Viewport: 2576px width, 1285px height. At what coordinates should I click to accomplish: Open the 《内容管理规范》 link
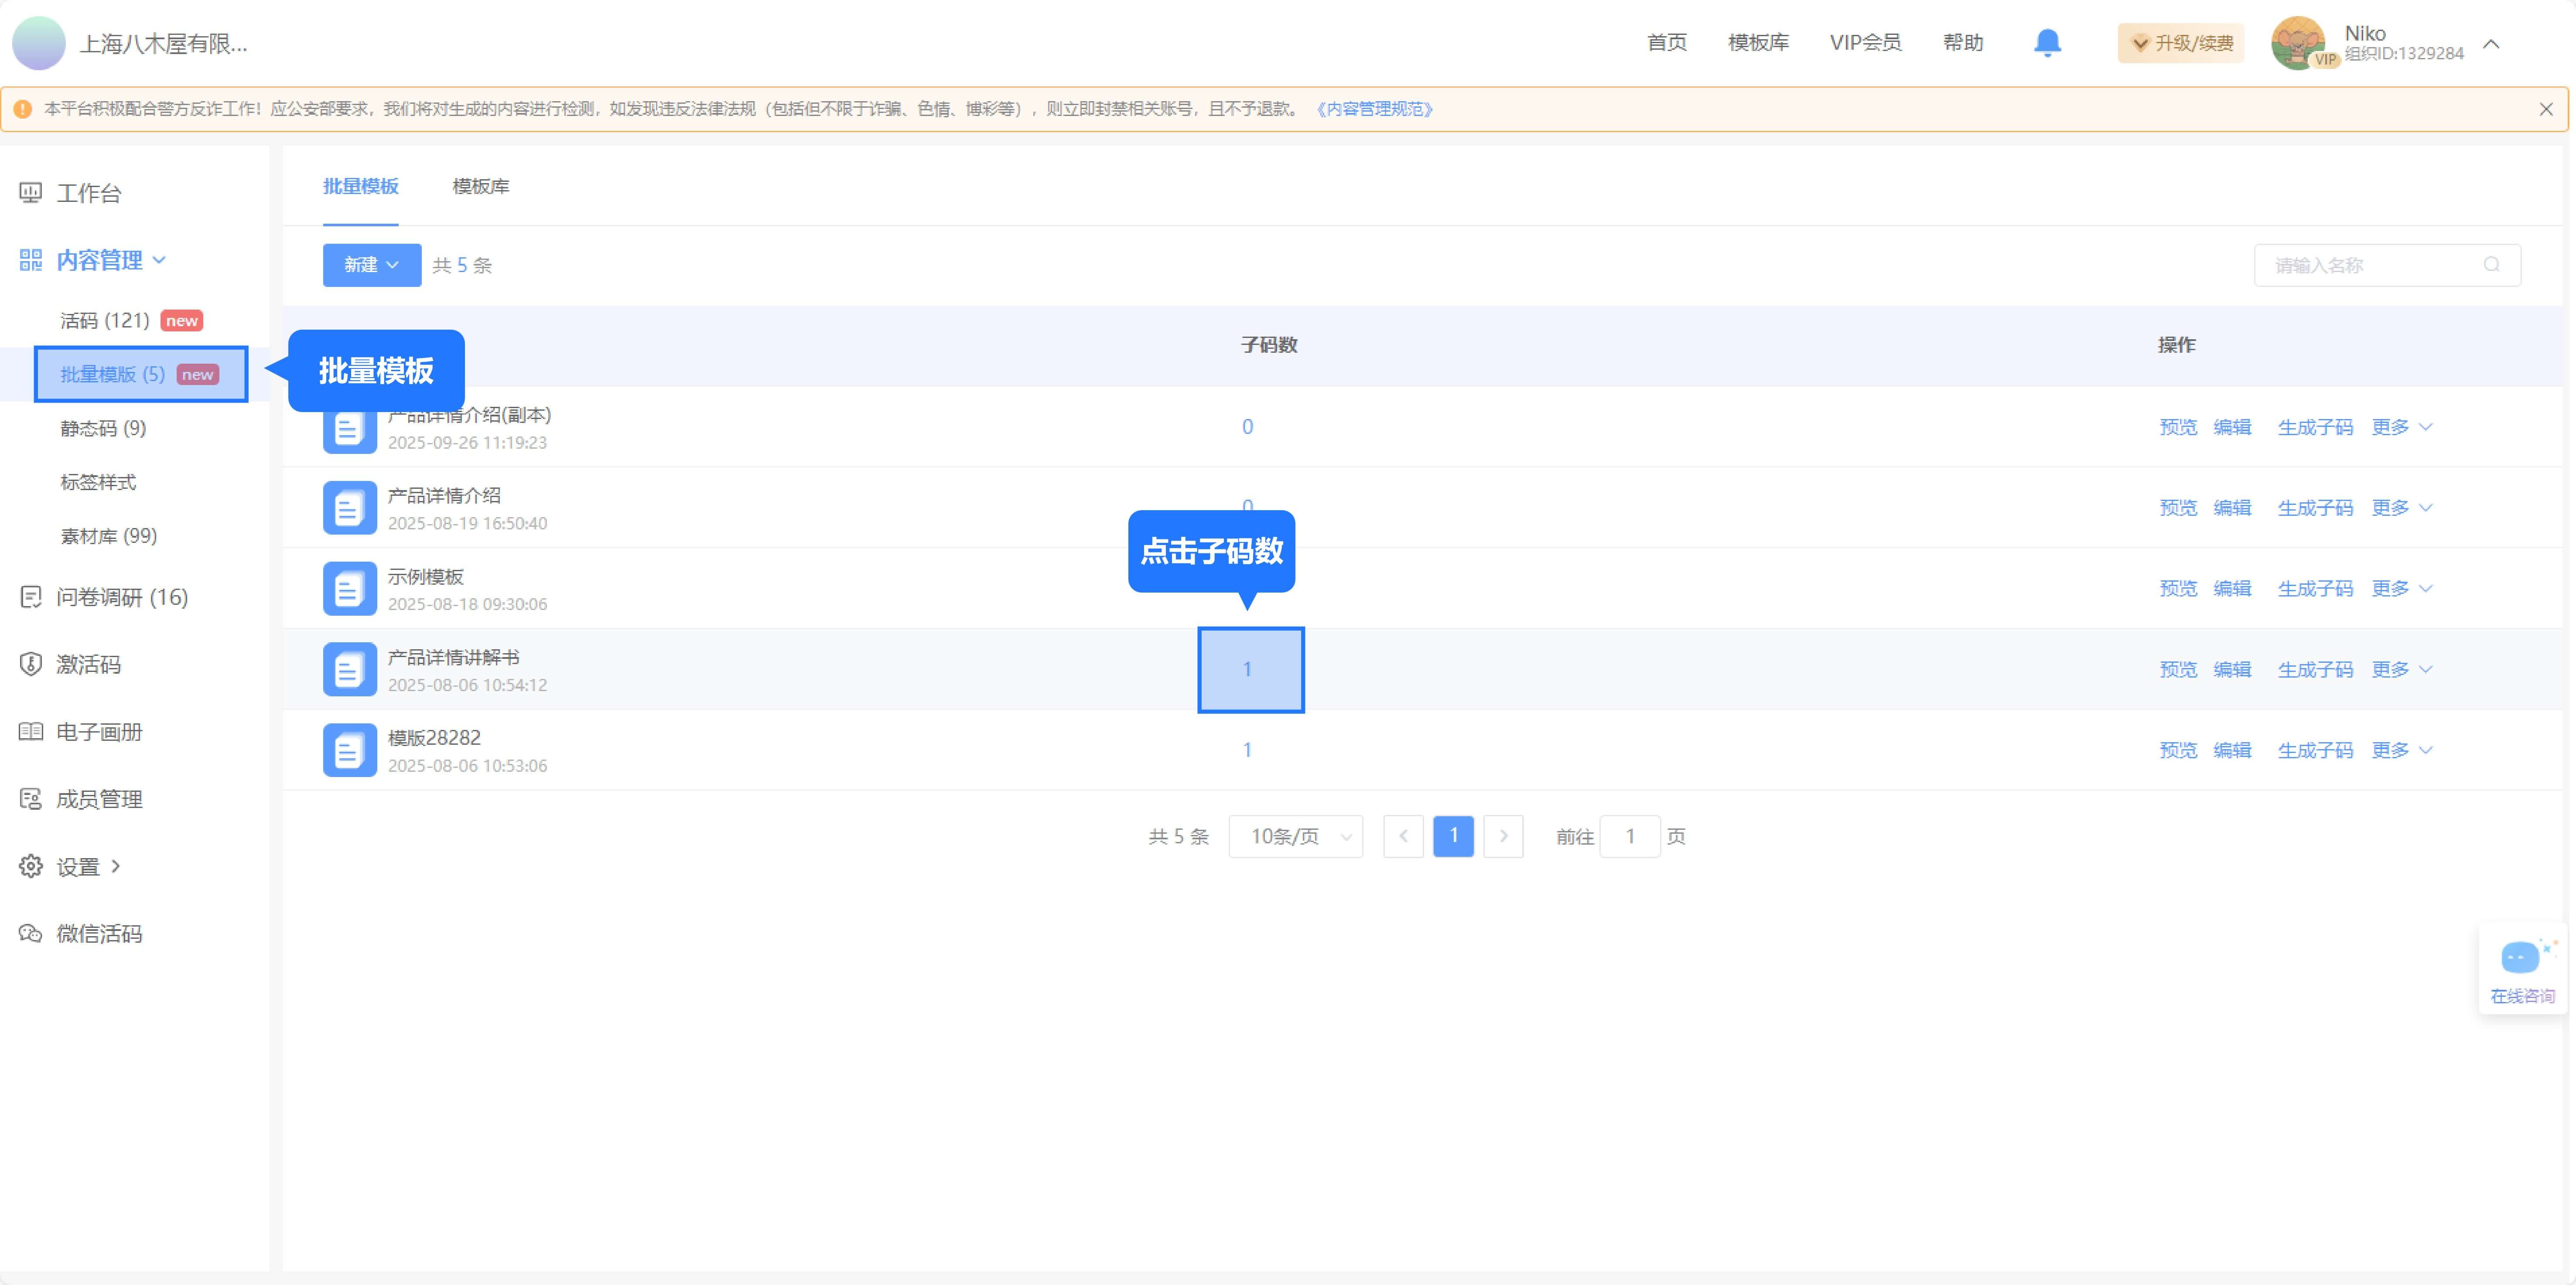pos(1374,109)
